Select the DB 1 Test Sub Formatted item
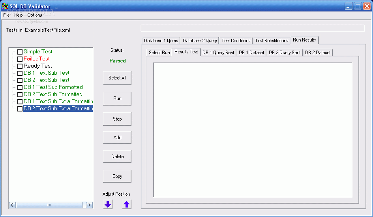This screenshot has height=217, width=373. 53,87
